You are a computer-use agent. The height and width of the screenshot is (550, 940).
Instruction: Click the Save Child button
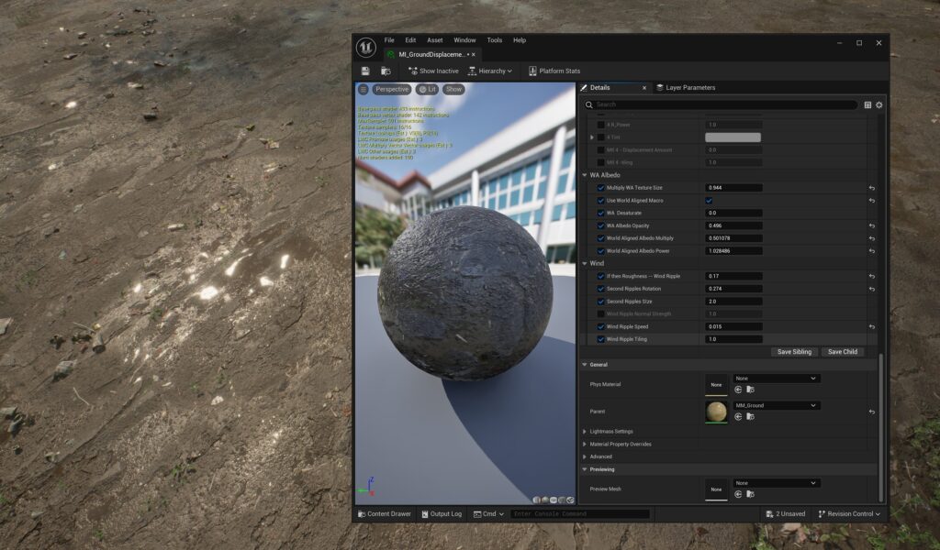coord(842,352)
